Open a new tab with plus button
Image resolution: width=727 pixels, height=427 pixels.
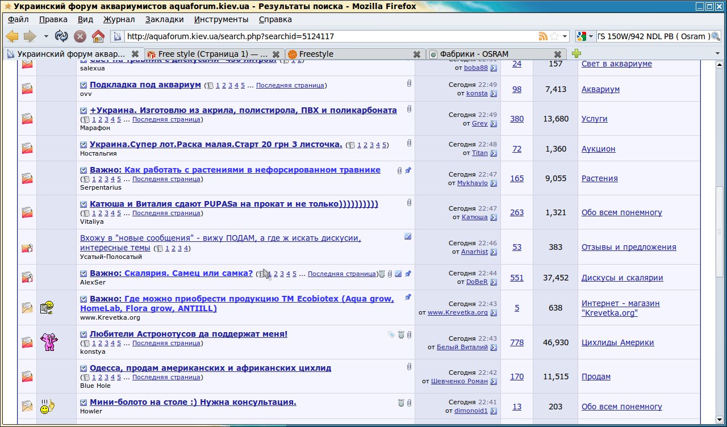click(x=576, y=54)
